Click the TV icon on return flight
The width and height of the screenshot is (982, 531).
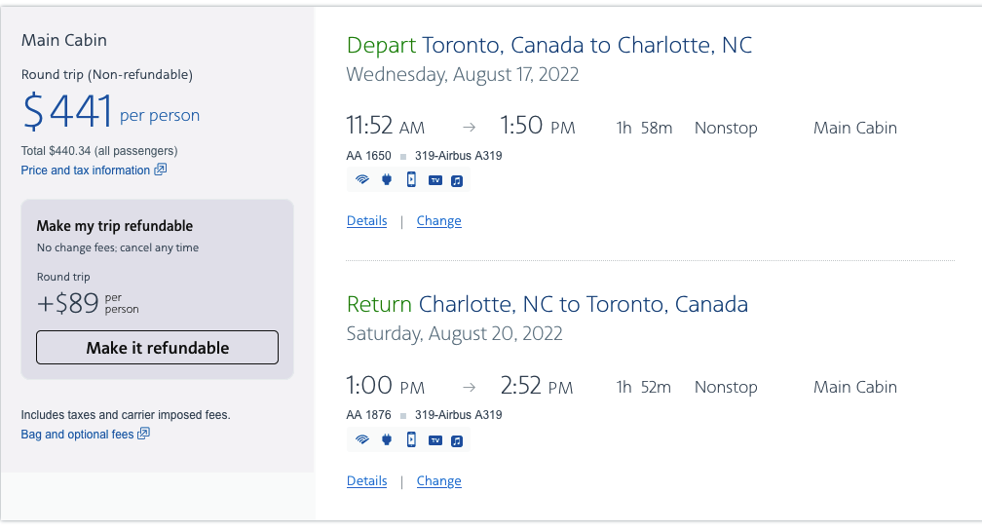coord(435,440)
